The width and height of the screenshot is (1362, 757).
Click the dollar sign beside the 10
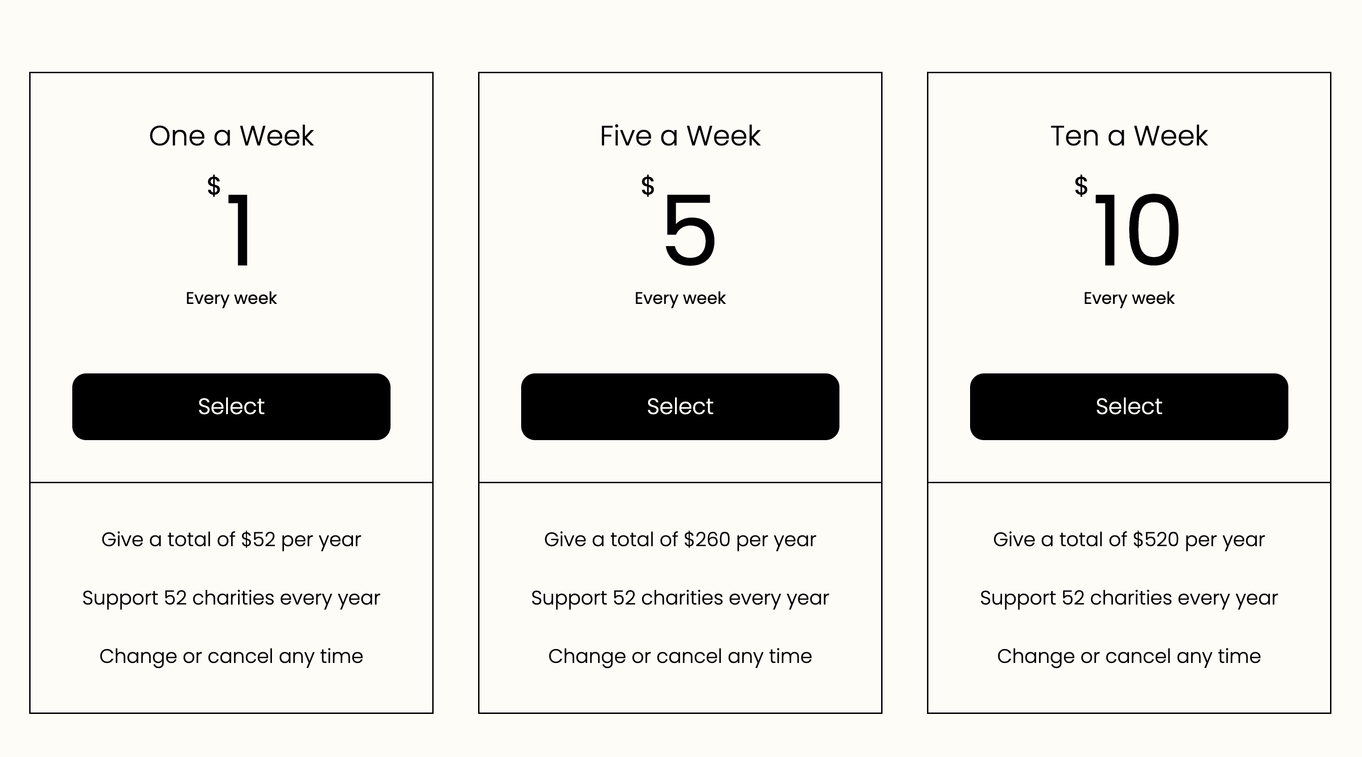coord(1081,186)
